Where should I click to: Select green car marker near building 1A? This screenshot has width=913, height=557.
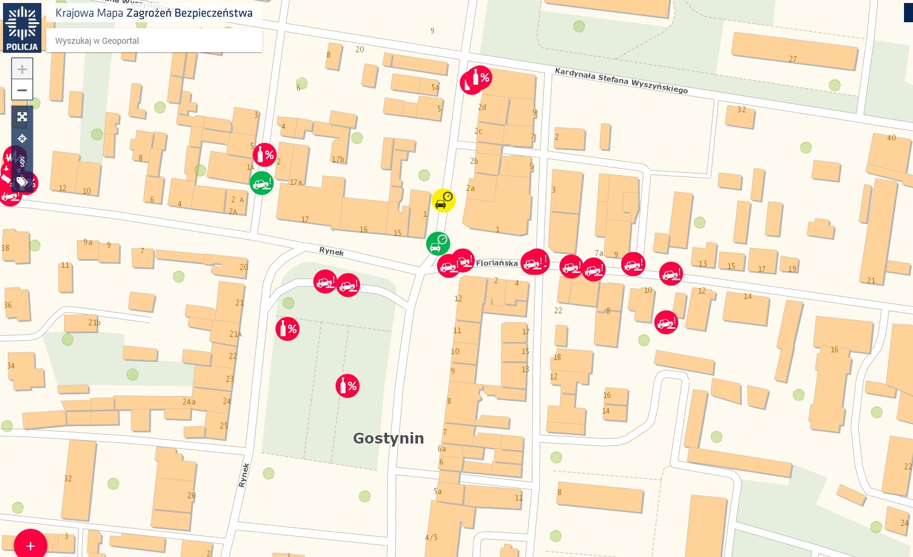pyautogui.click(x=262, y=183)
